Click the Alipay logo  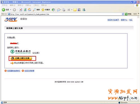(11, 20)
